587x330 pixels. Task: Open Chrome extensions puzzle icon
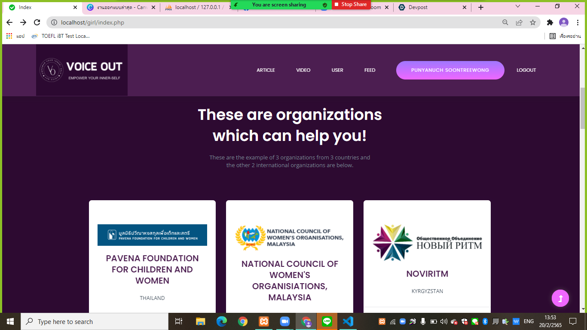click(x=550, y=22)
